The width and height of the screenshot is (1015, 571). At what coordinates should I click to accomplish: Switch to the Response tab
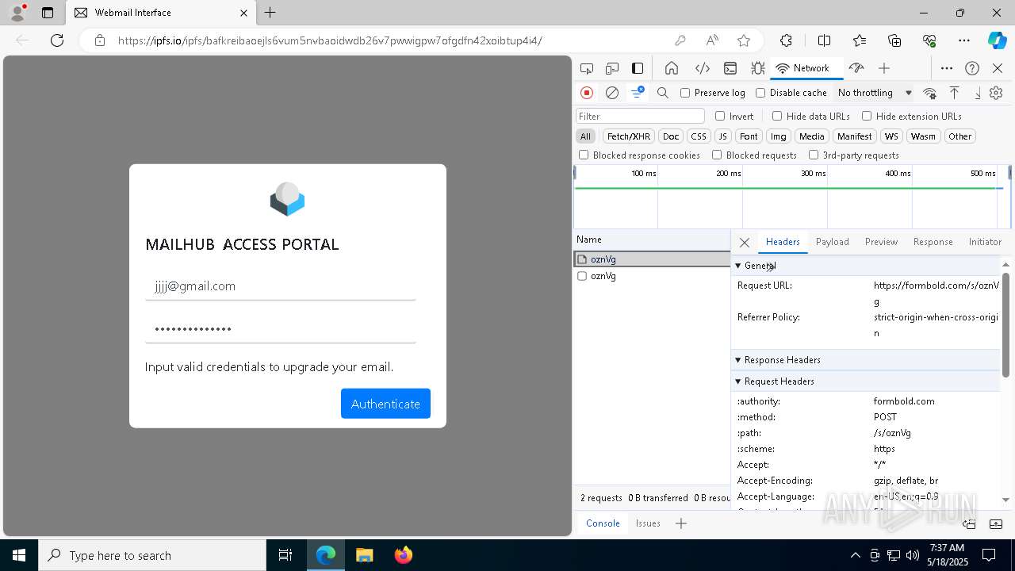pyautogui.click(x=933, y=242)
